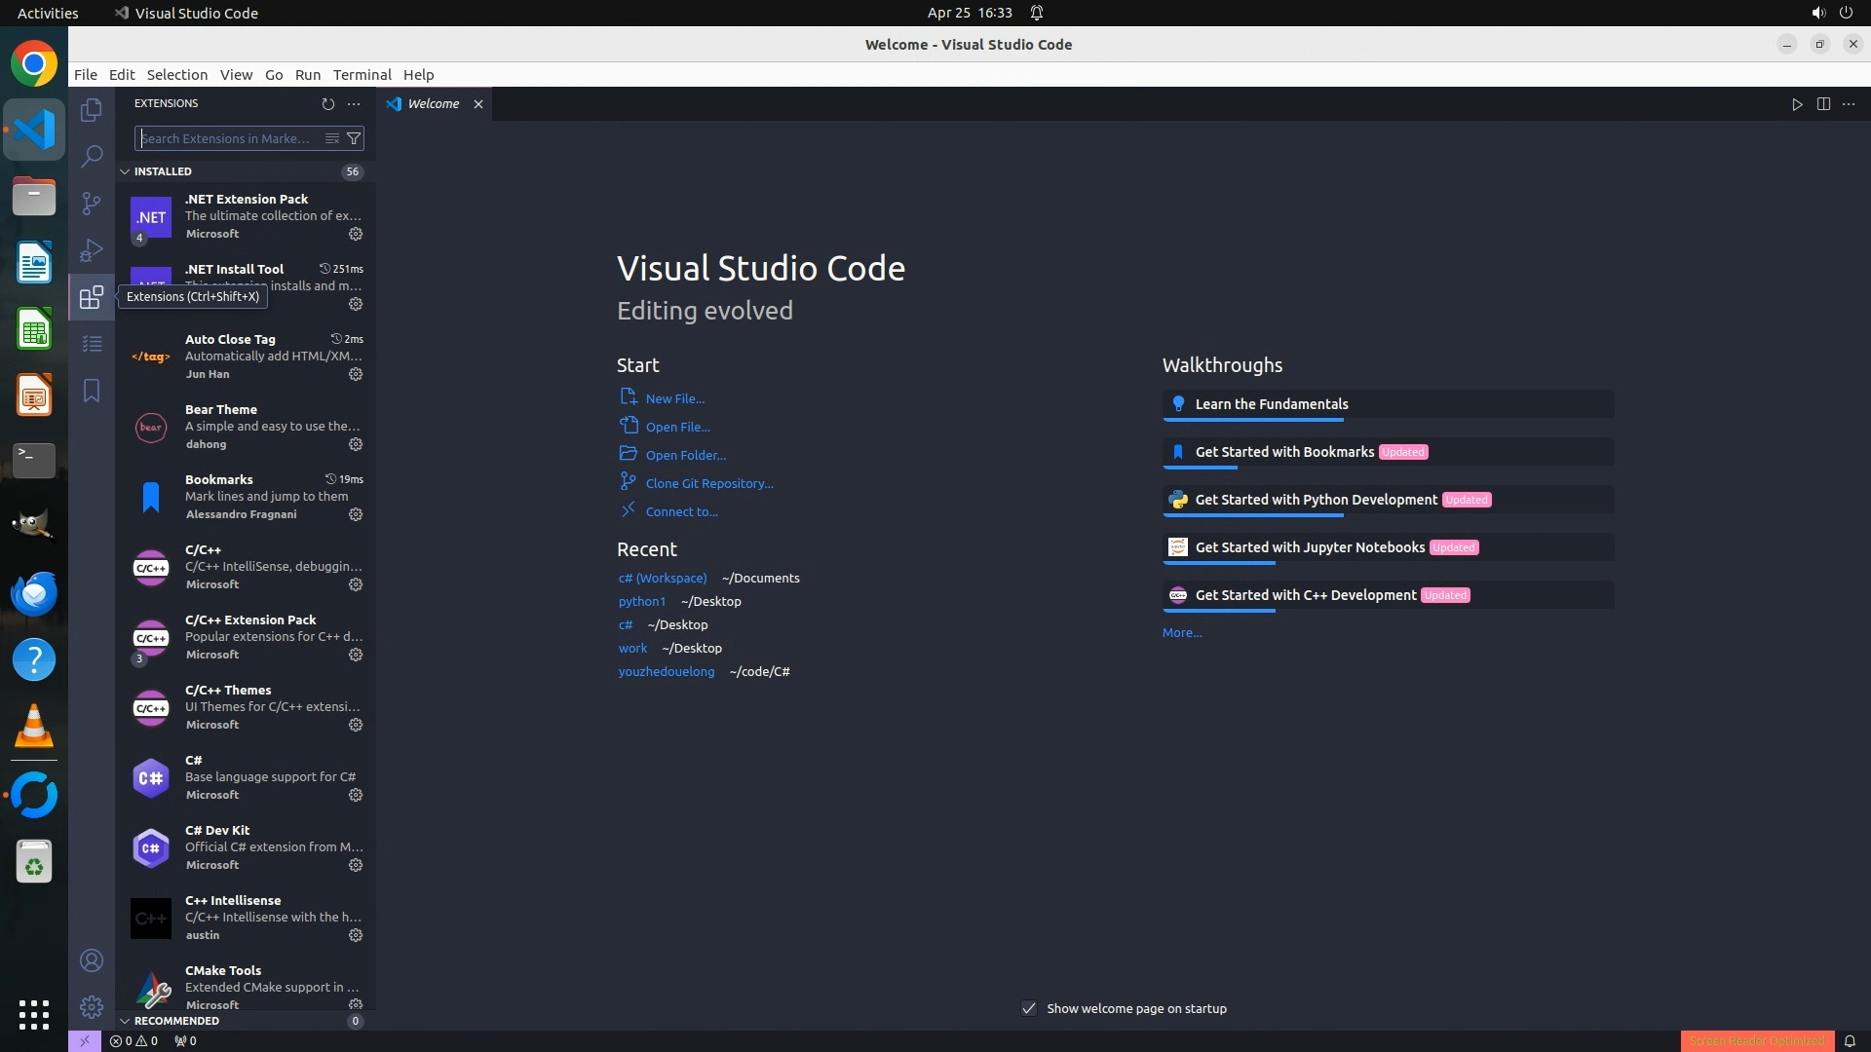
Task: Open Source Control view in activity bar
Action: pos(92,203)
